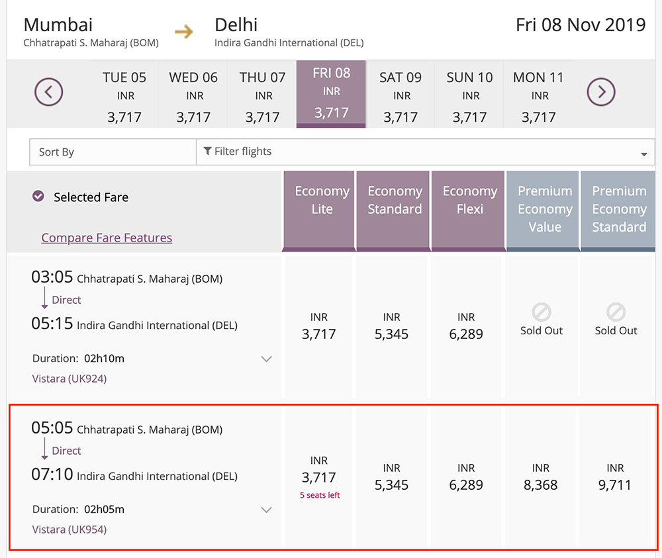Open the Sort By dropdown

point(113,152)
